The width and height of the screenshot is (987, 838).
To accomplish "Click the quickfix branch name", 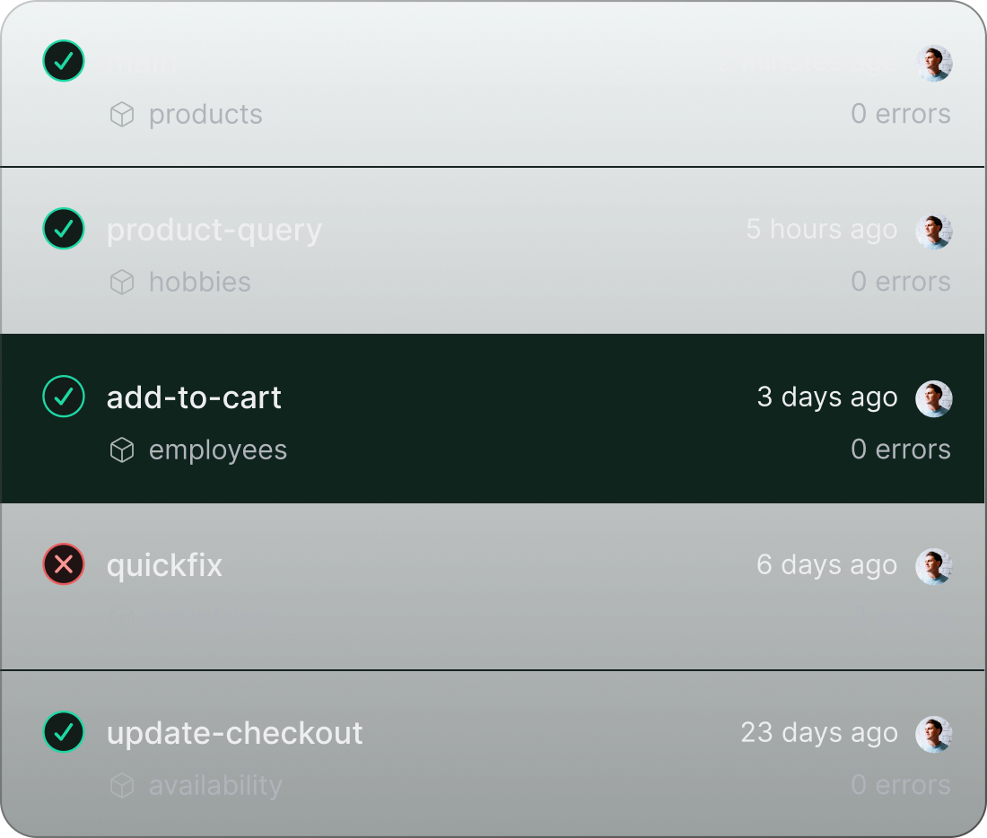I will (x=164, y=565).
